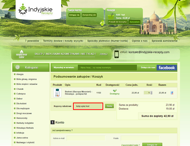
Task: Click Zaloguj się button under Konto
Action: coord(152,145)
